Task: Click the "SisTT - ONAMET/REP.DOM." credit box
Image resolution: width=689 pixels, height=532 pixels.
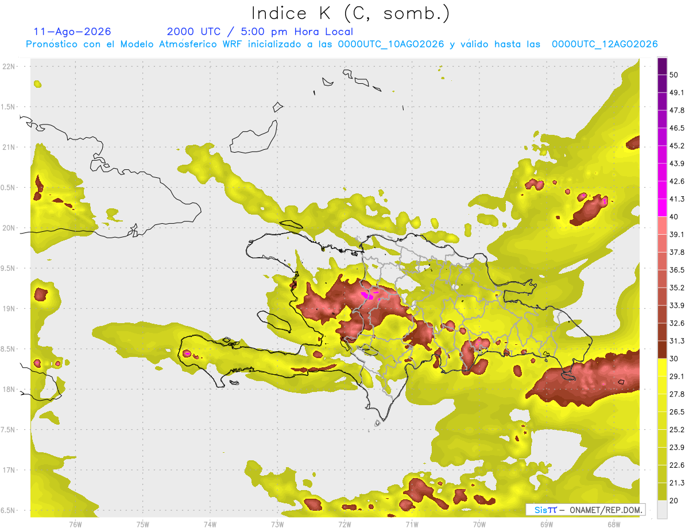Action: point(586,510)
